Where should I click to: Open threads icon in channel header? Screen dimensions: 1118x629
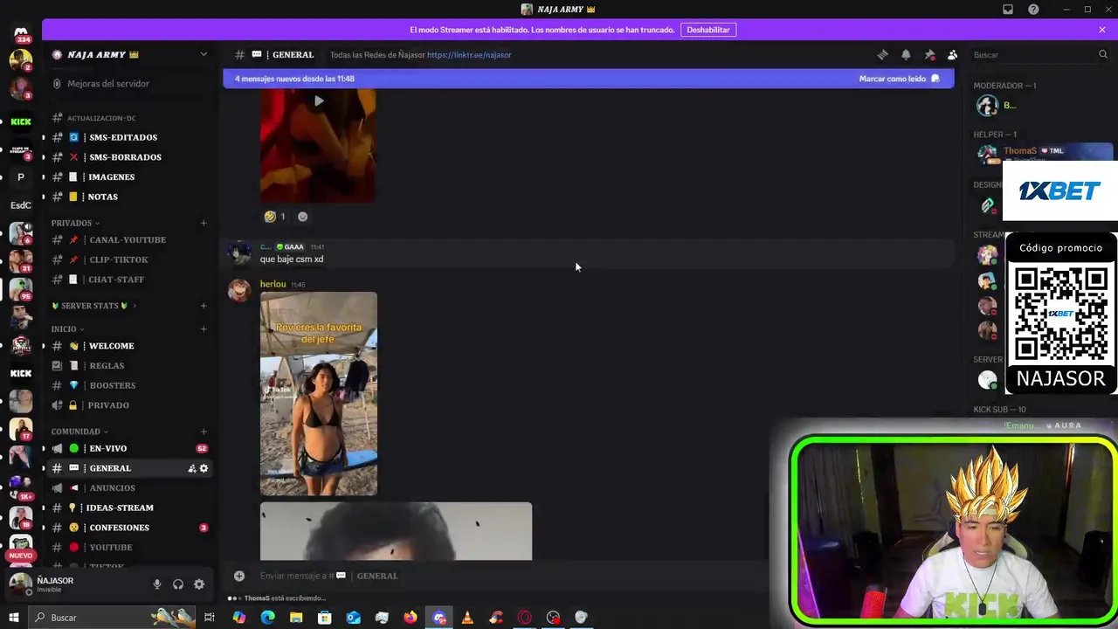pos(882,55)
